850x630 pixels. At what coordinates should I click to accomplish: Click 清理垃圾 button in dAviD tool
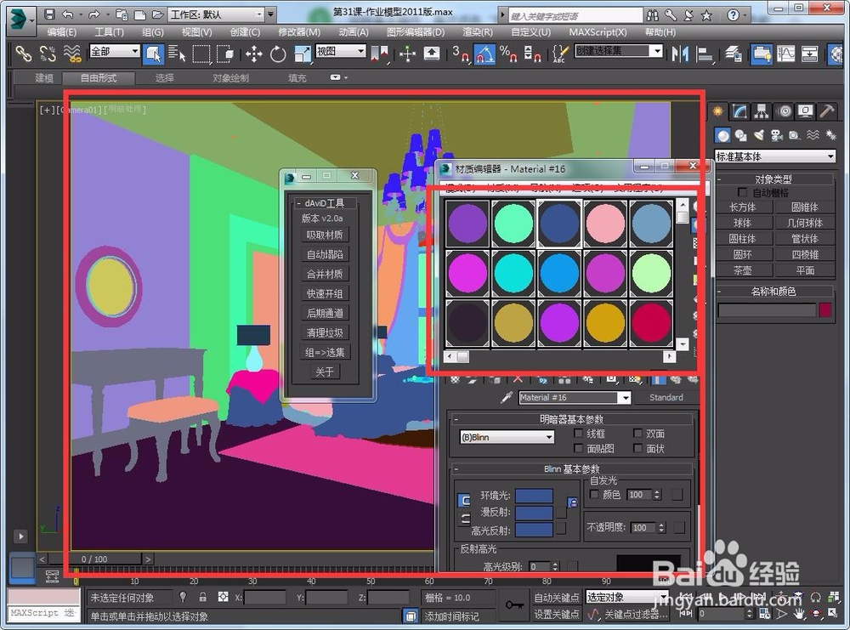coord(325,332)
